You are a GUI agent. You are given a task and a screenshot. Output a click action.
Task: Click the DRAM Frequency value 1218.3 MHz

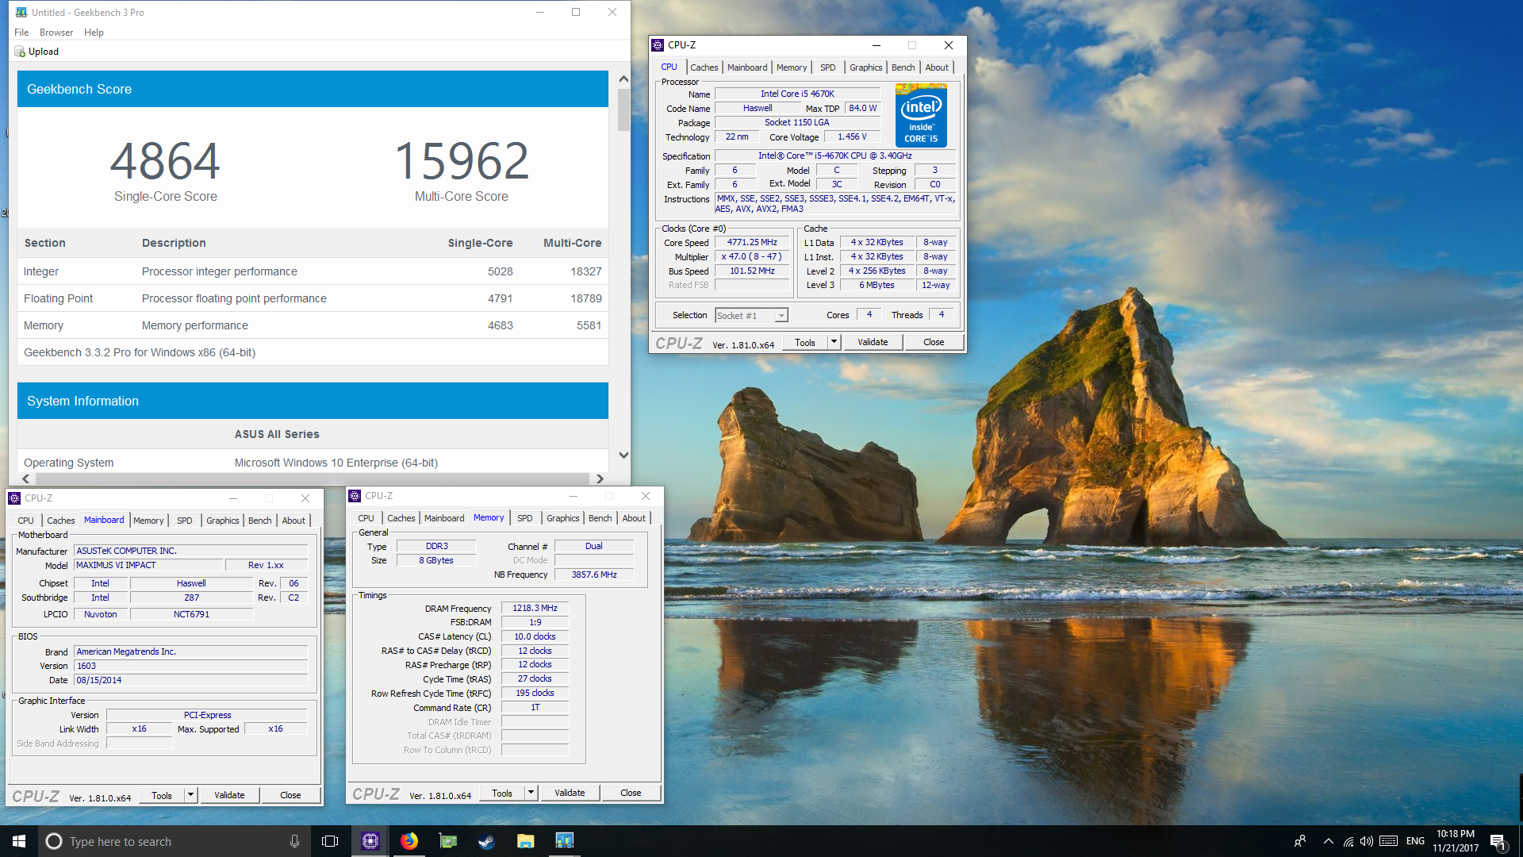coord(535,608)
